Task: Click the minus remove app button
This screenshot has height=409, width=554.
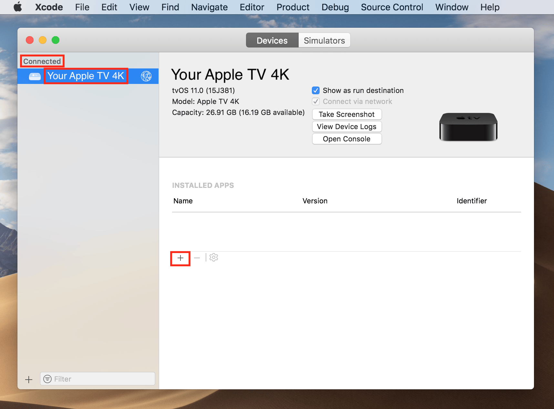Action: [x=197, y=258]
